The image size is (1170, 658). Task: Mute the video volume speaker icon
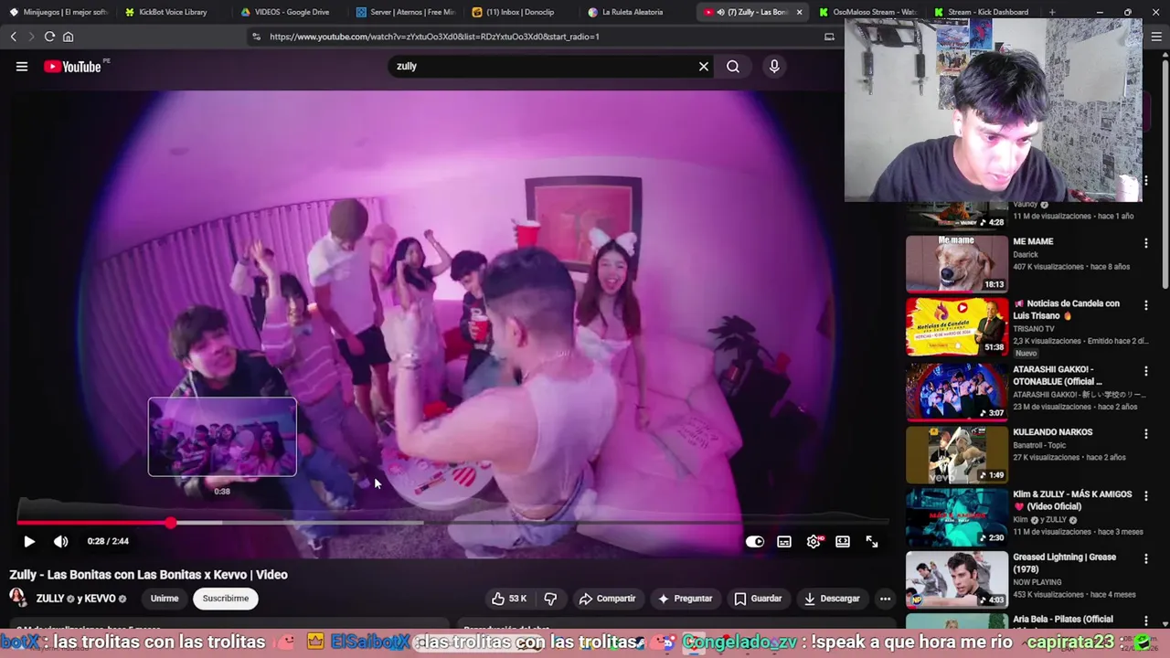click(x=61, y=542)
